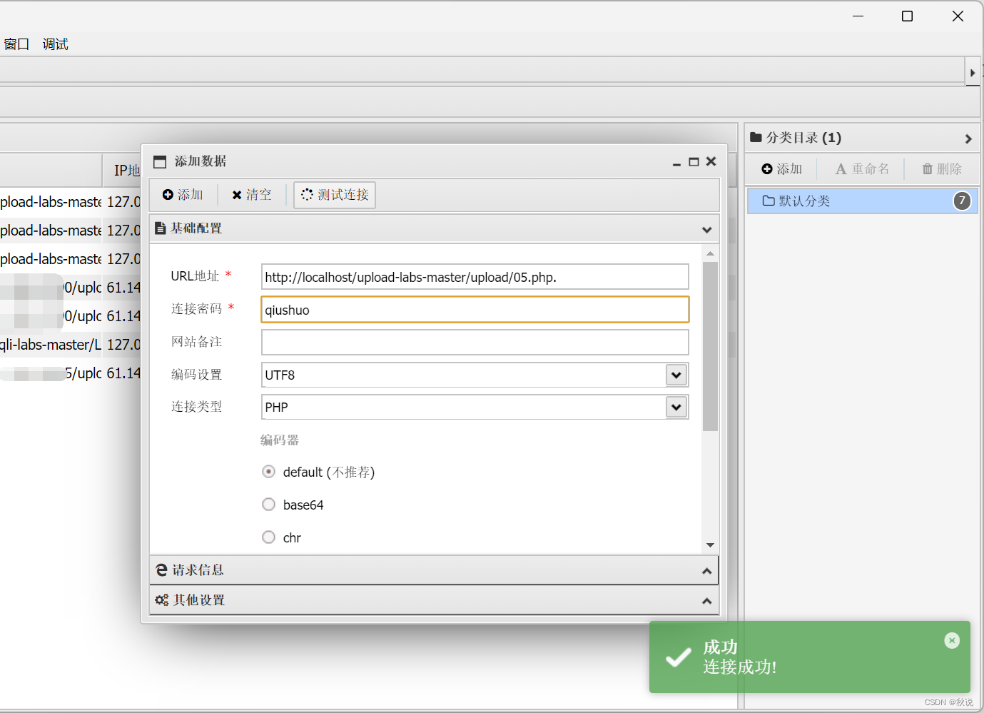The width and height of the screenshot is (984, 713).
Task: Dismiss the 连接成功 notification
Action: 952,640
